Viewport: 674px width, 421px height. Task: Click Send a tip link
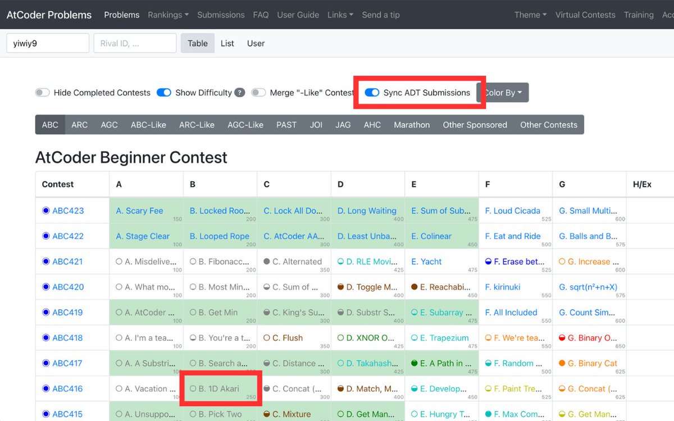click(381, 15)
